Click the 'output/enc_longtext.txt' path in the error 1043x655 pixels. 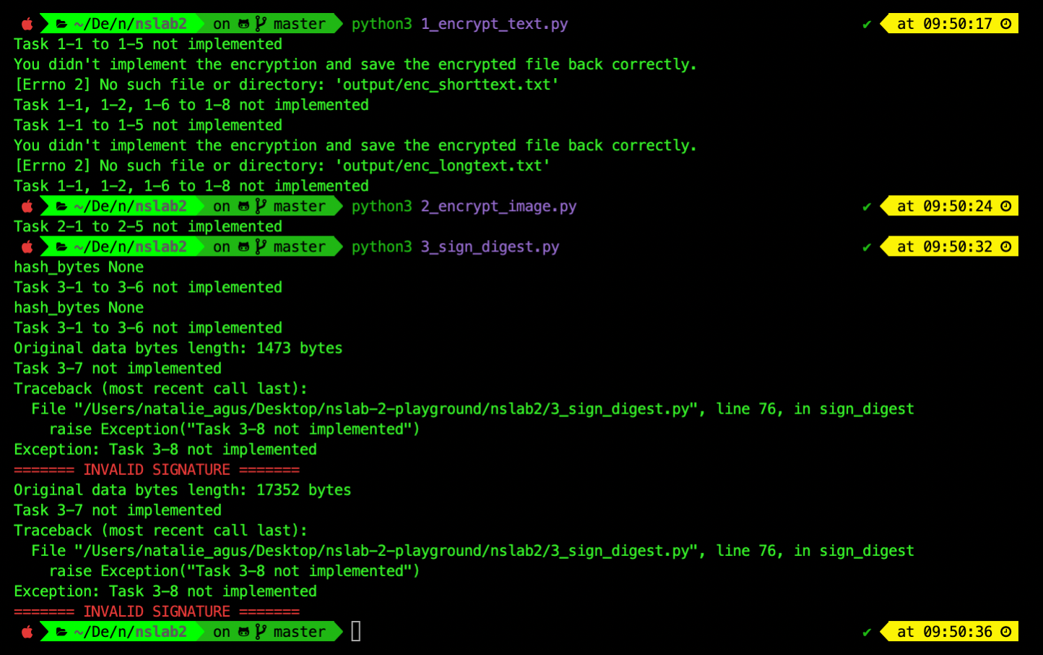tap(442, 166)
